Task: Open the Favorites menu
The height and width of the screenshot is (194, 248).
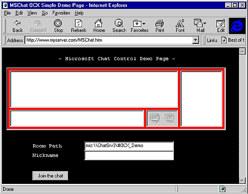Action: tap(61, 13)
